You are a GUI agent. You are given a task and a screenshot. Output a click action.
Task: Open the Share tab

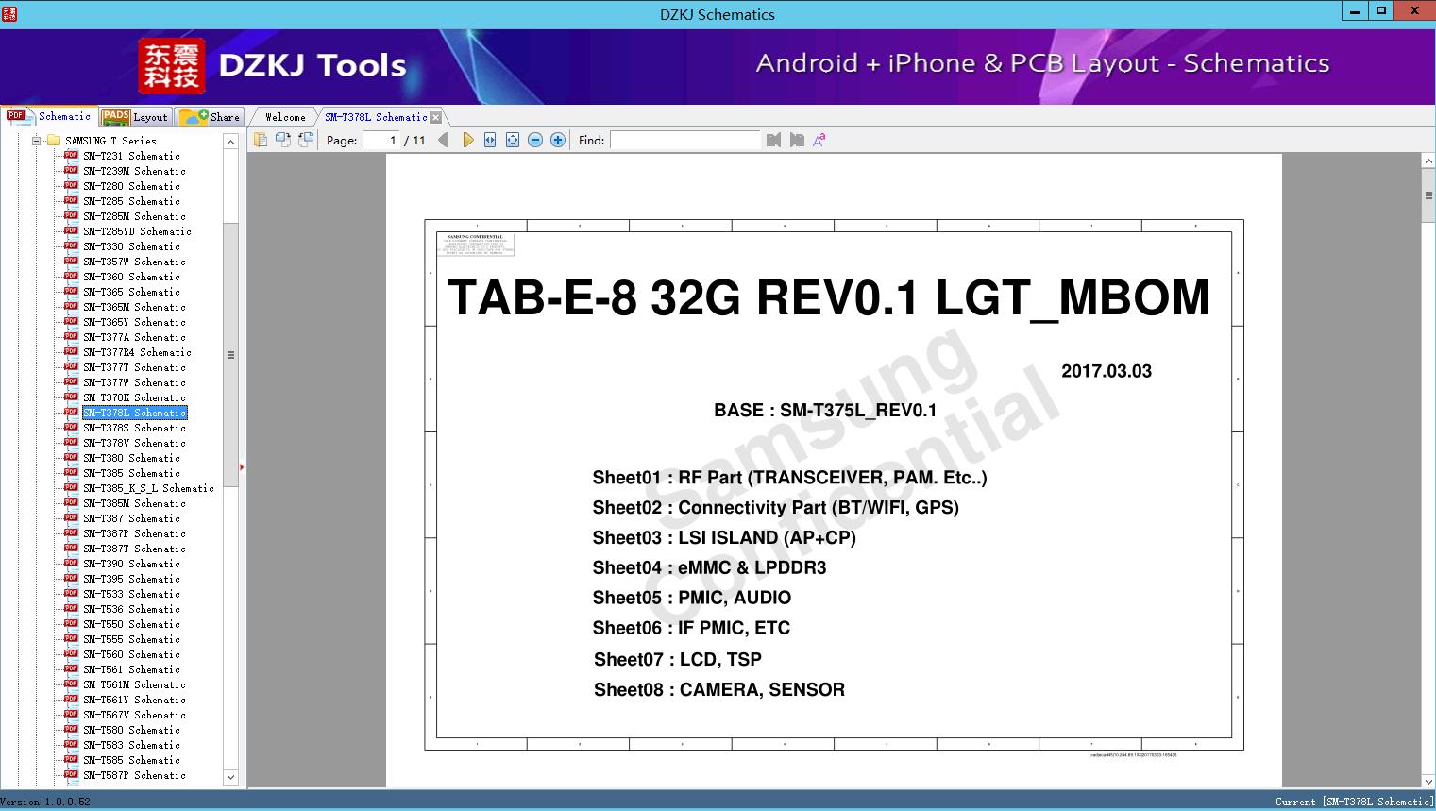211,117
